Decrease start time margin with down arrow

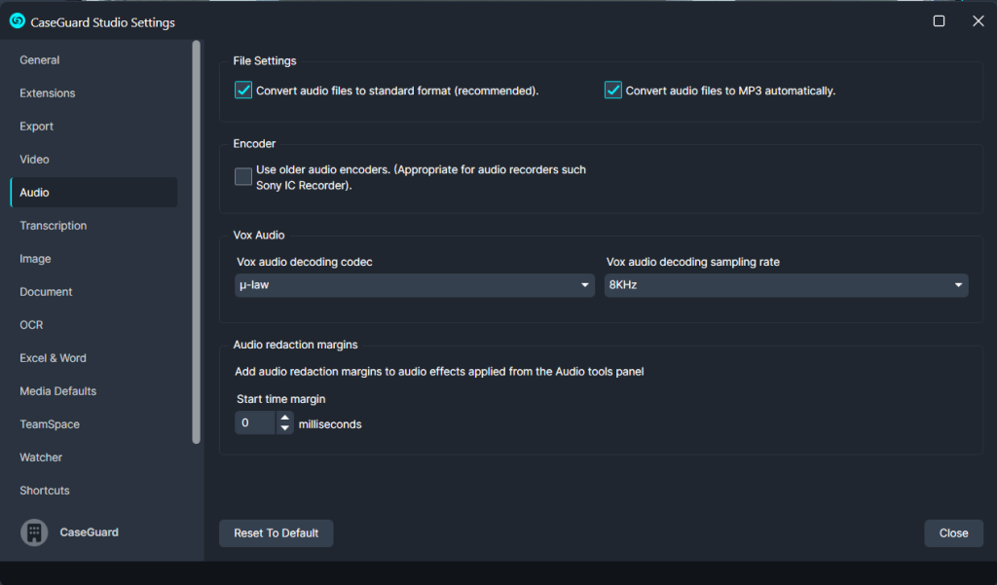click(284, 428)
